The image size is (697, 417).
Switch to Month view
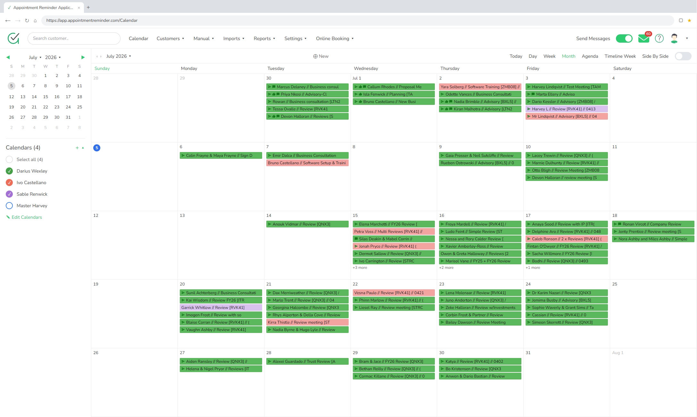(x=568, y=56)
